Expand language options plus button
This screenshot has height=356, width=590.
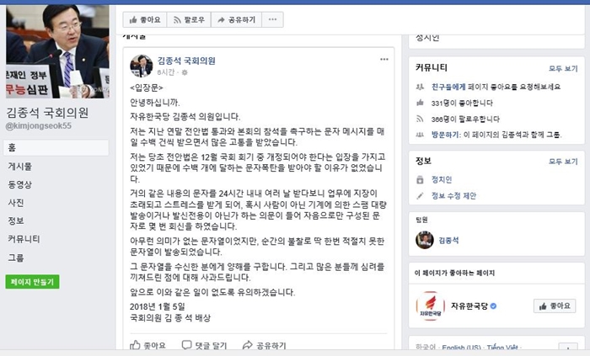[x=568, y=348]
